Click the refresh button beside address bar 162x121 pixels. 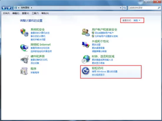click(x=125, y=8)
